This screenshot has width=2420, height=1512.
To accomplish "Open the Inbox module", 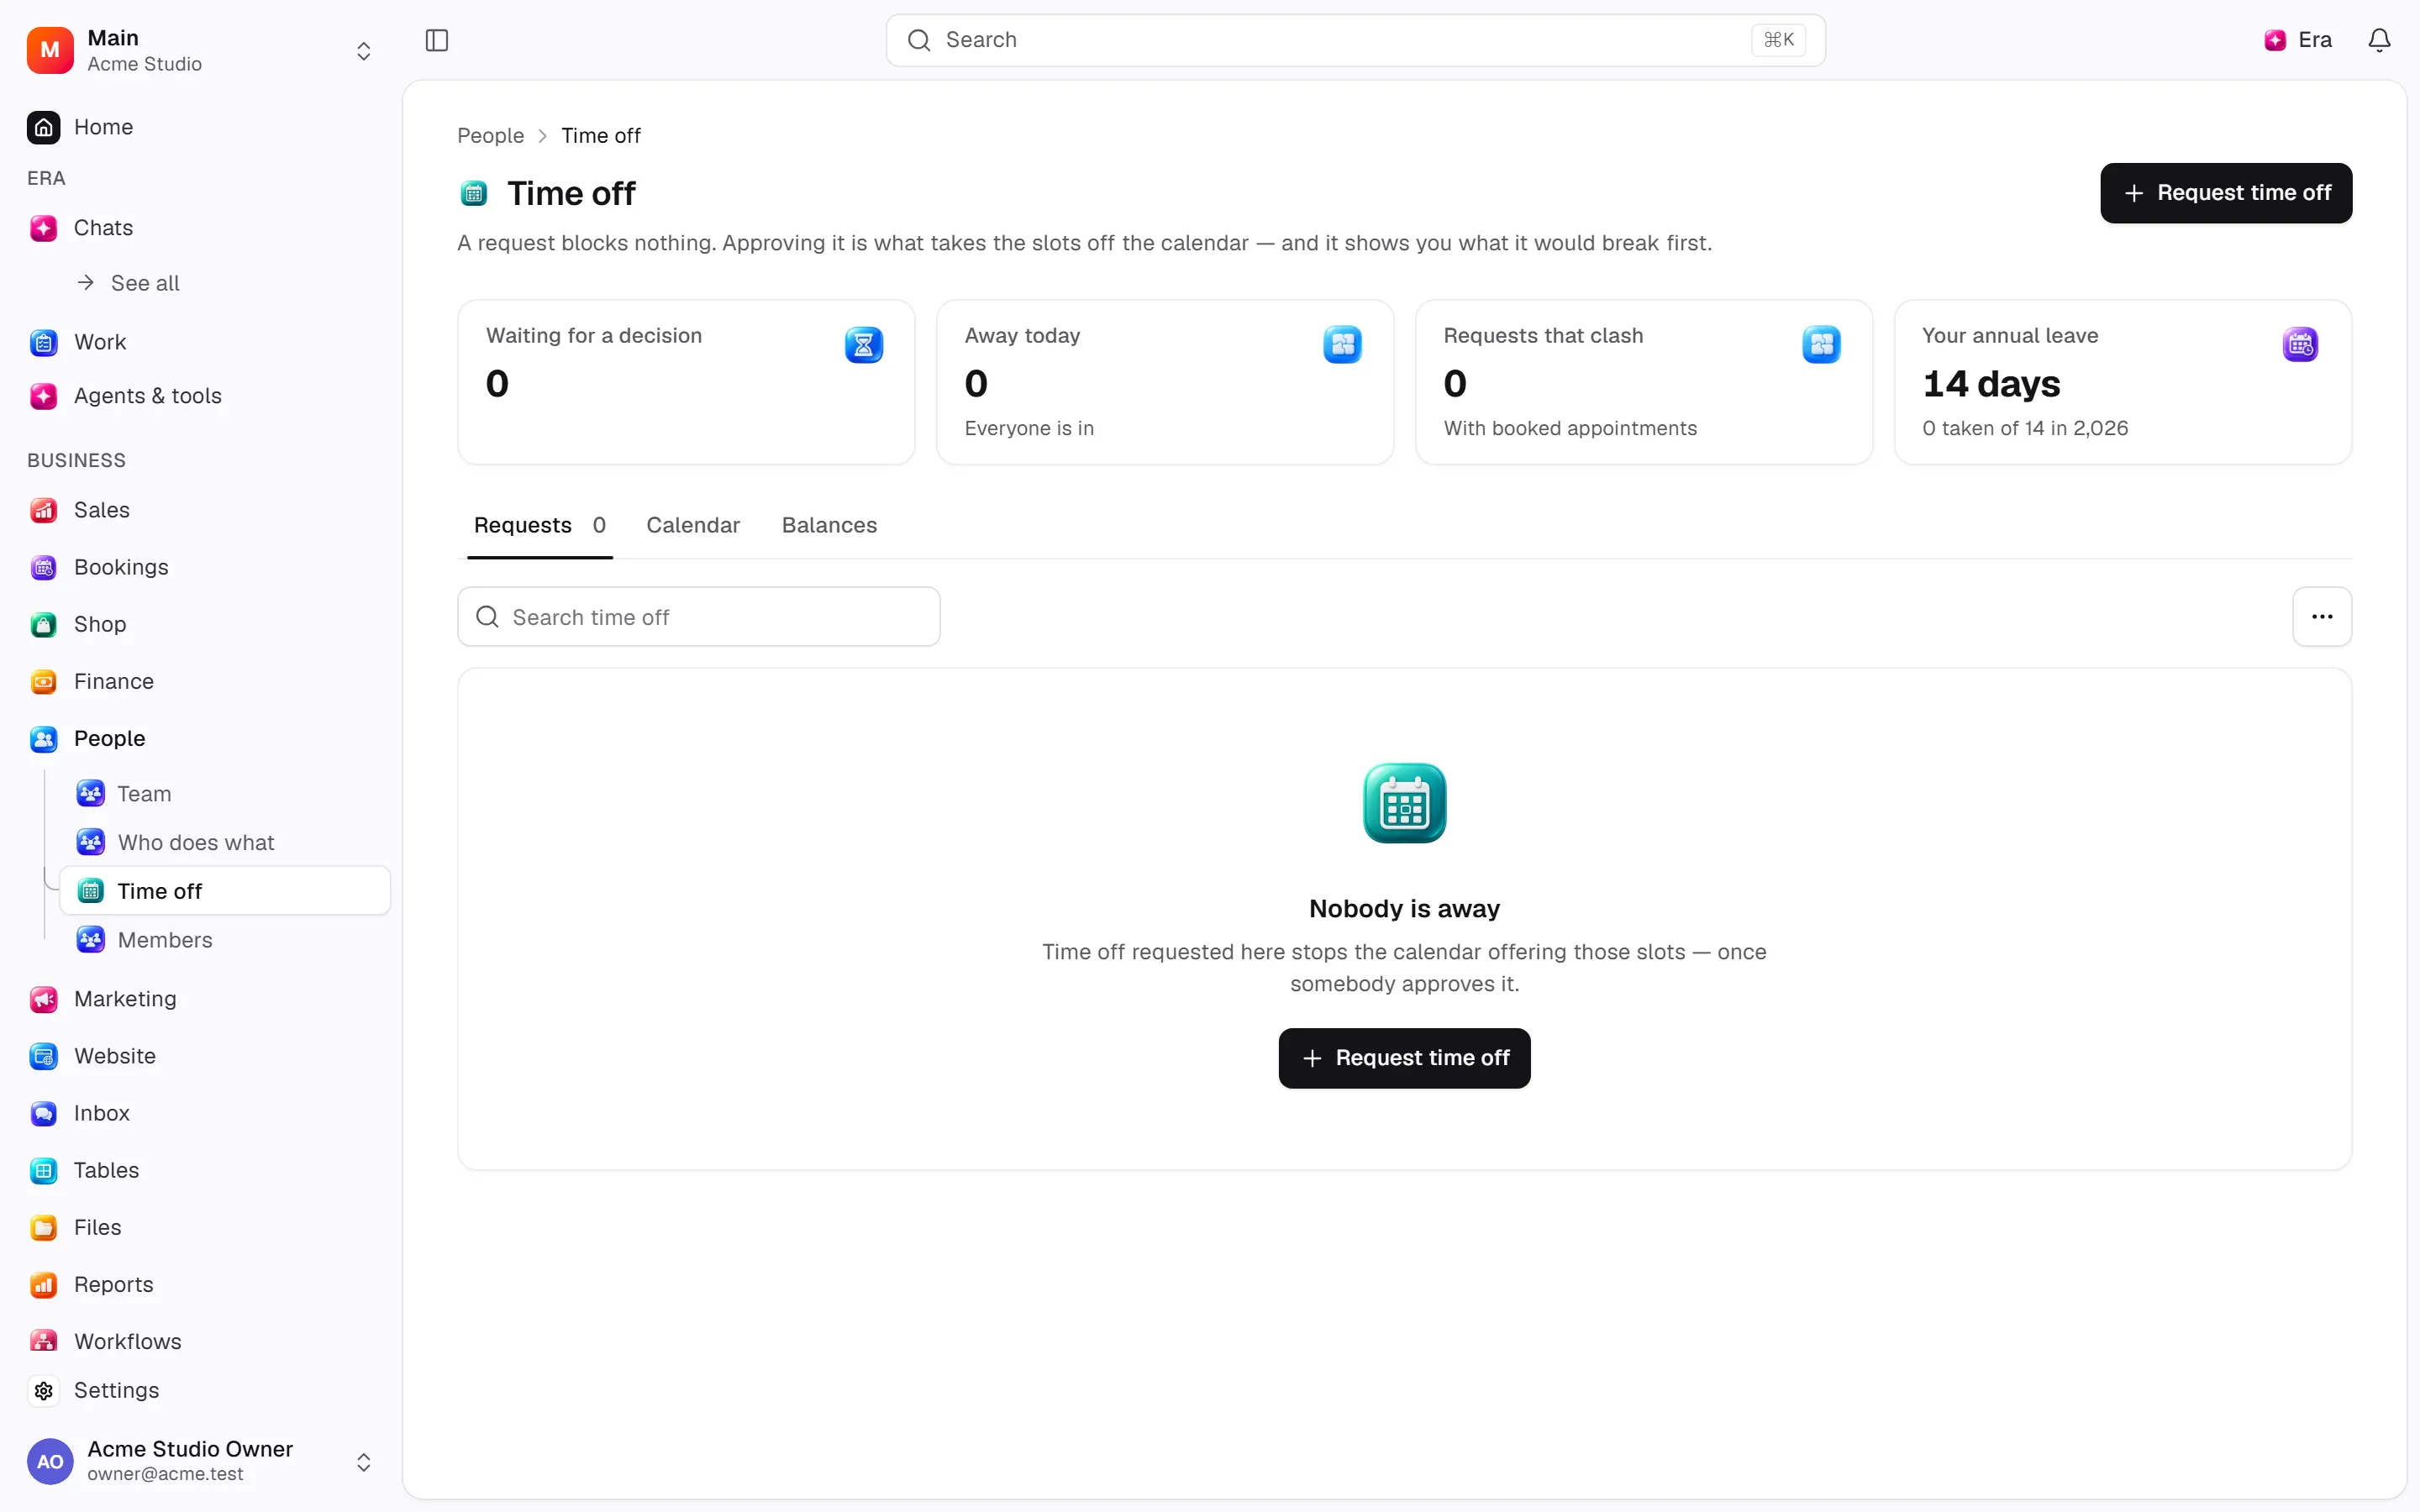I will point(101,1113).
